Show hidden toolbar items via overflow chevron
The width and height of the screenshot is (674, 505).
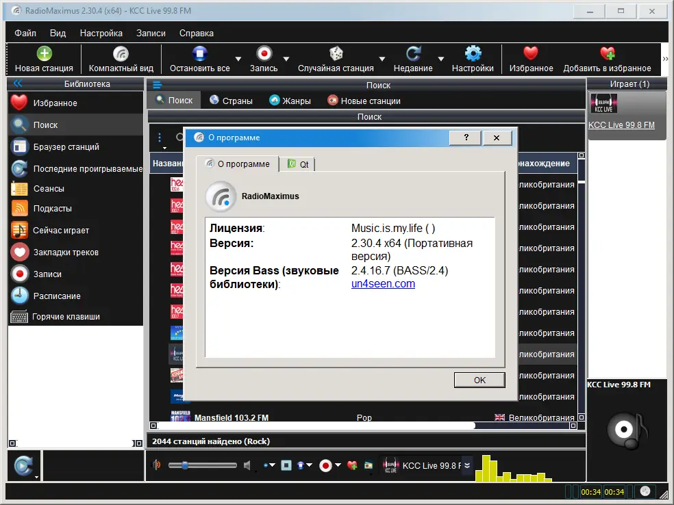[x=665, y=60]
